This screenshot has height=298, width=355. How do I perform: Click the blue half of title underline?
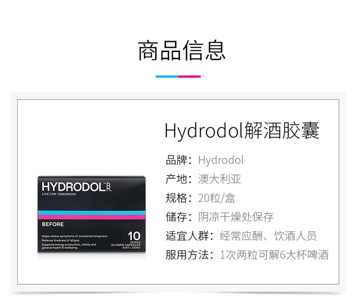[x=167, y=77]
